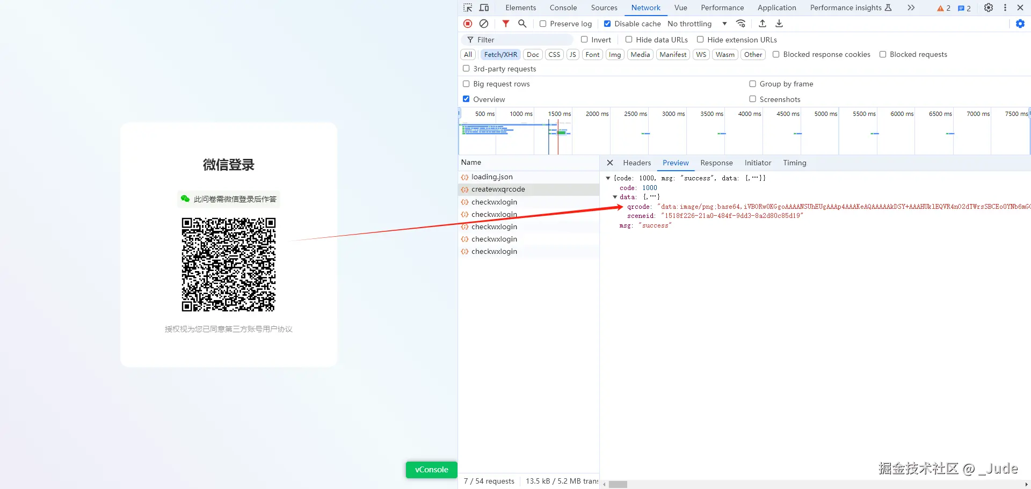View the request Timing tab
This screenshot has height=489, width=1031.
[x=795, y=163]
